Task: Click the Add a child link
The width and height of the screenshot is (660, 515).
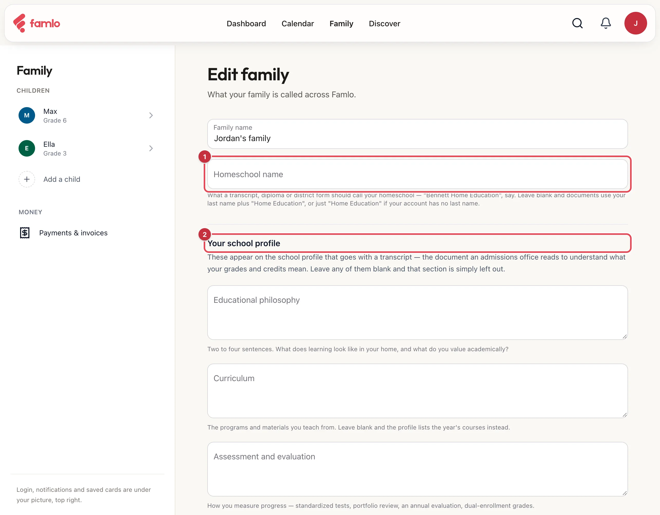Action: pos(62,179)
